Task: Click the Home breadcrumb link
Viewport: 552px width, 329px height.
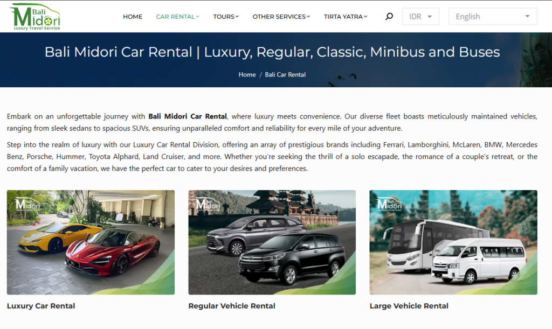Action: tap(247, 74)
